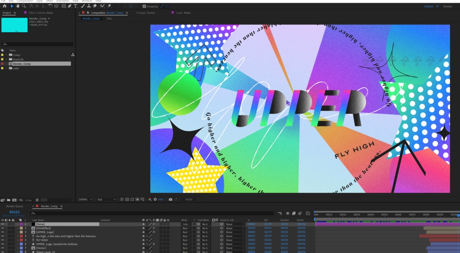Viewport: 460px width, 253px height.
Task: Open the (100%) magnification dropdown
Action: [85, 200]
